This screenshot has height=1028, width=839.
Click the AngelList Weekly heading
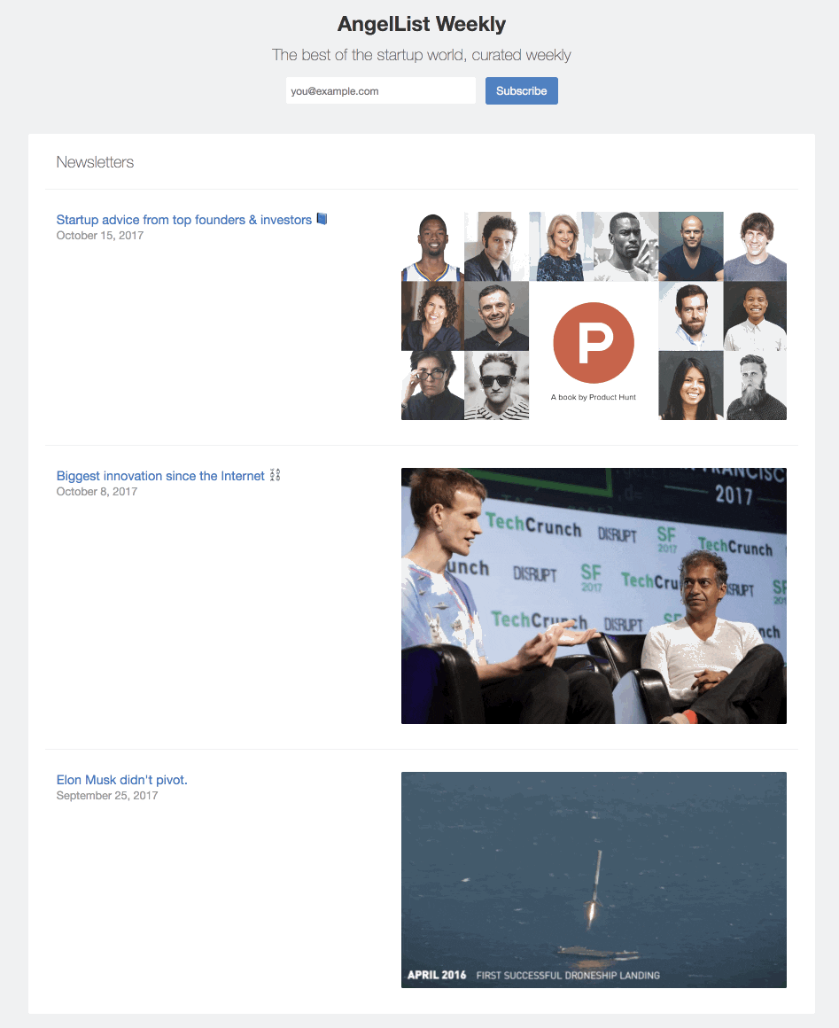click(422, 24)
